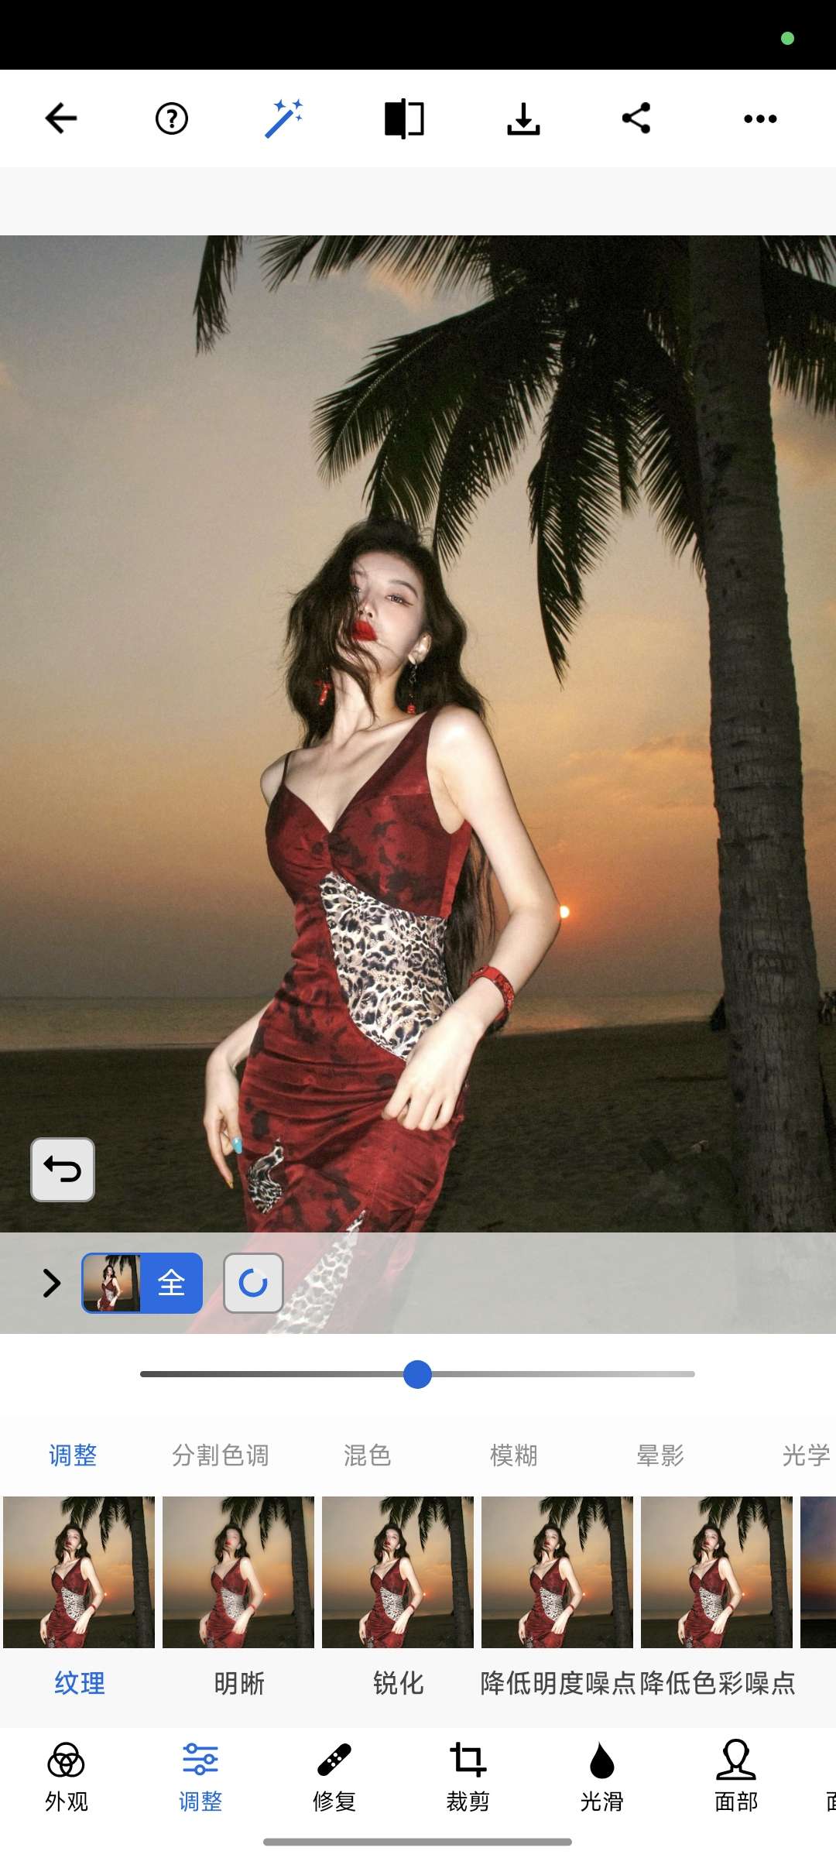Open 修复 healing tool

(334, 1777)
